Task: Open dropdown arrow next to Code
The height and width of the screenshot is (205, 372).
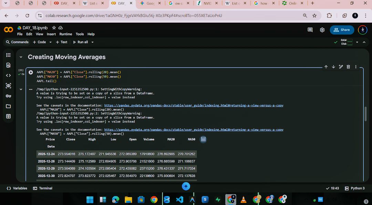Action: (x=50, y=42)
